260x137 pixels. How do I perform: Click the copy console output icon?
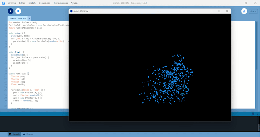point(253,114)
